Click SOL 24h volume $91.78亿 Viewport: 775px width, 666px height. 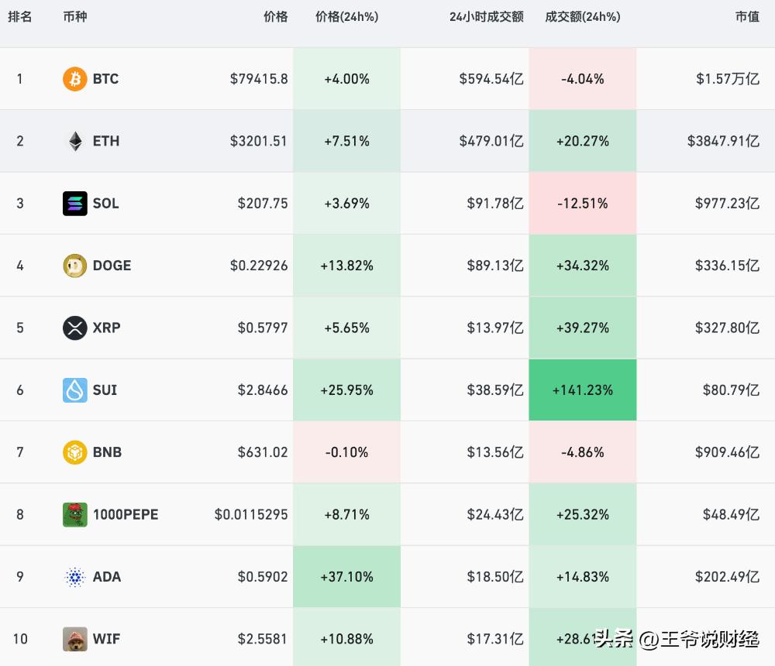tap(495, 204)
